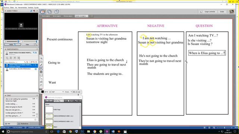Open Edge browser from taskbar
Viewport: 239px width, 134px height.
coord(58,131)
